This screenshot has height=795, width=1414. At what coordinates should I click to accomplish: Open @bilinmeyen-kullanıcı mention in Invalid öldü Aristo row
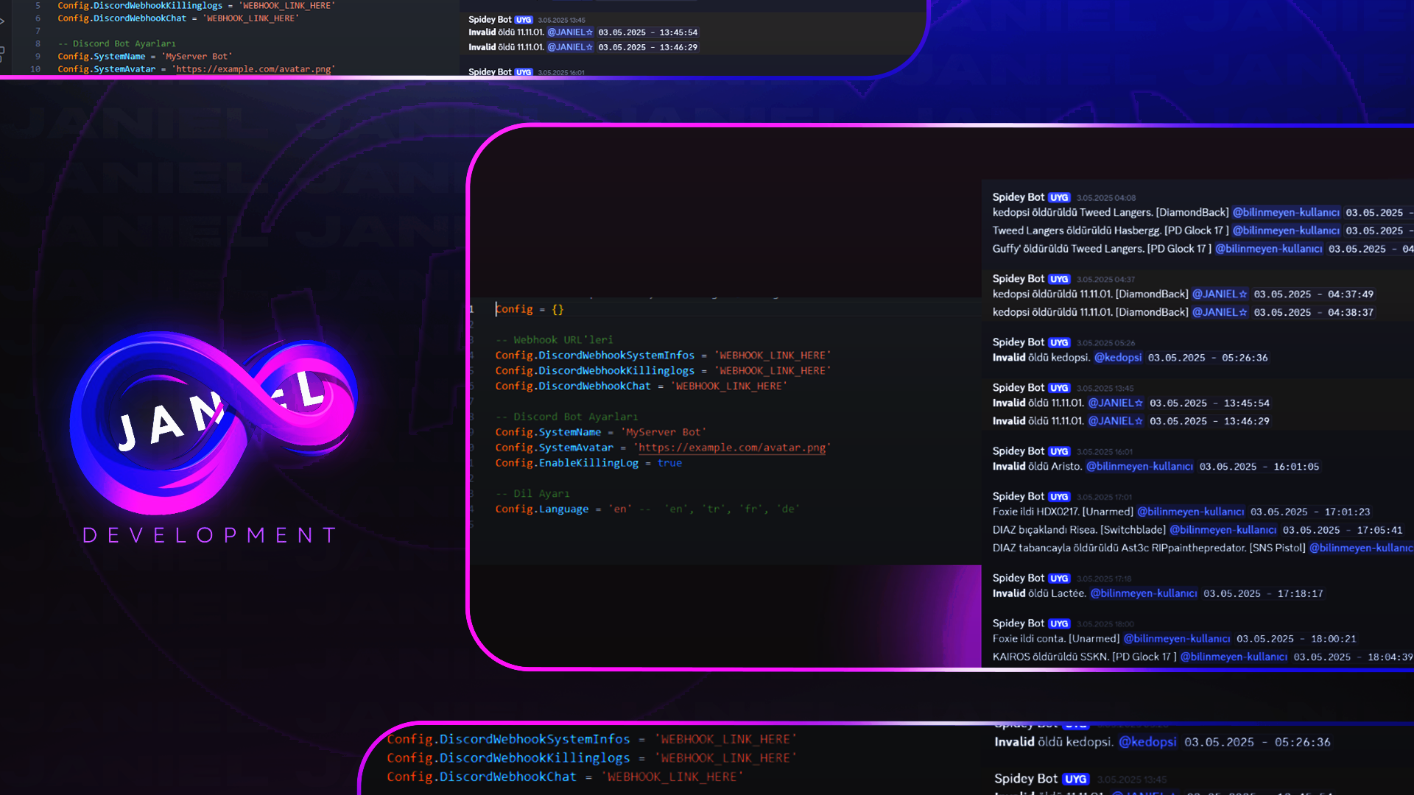point(1139,467)
